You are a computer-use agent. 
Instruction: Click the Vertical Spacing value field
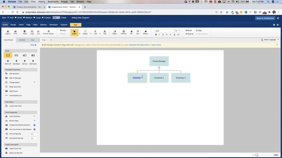pos(33,134)
